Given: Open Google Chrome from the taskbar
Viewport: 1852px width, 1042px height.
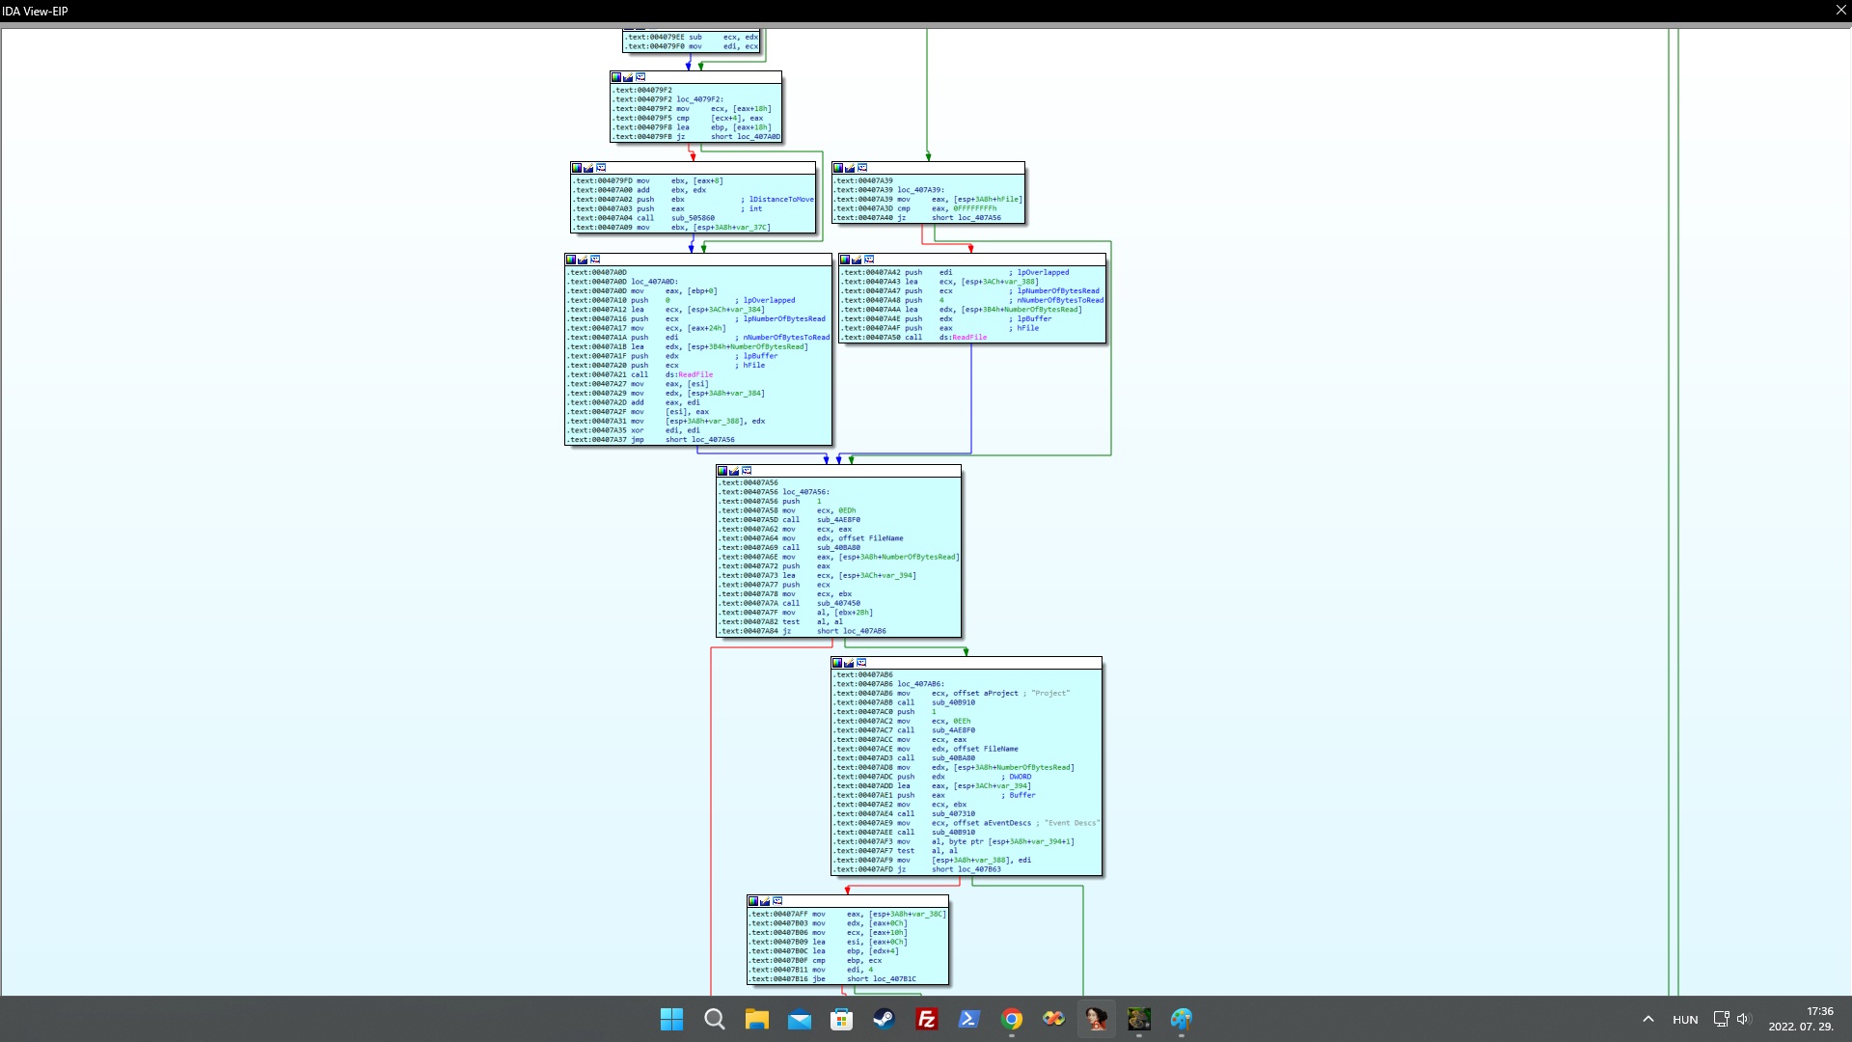Looking at the screenshot, I should [1011, 1020].
